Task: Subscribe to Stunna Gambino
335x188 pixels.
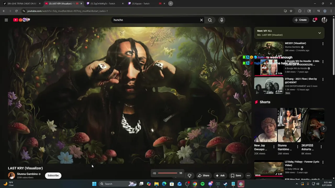Action: [x=53, y=175]
